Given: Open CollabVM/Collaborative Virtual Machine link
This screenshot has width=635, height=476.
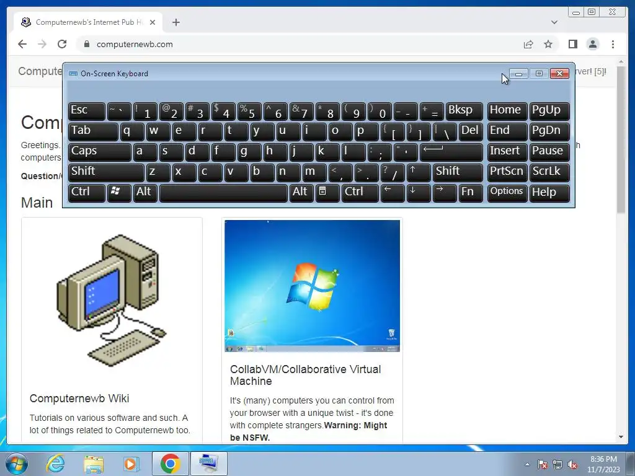Looking at the screenshot, I should pos(305,375).
